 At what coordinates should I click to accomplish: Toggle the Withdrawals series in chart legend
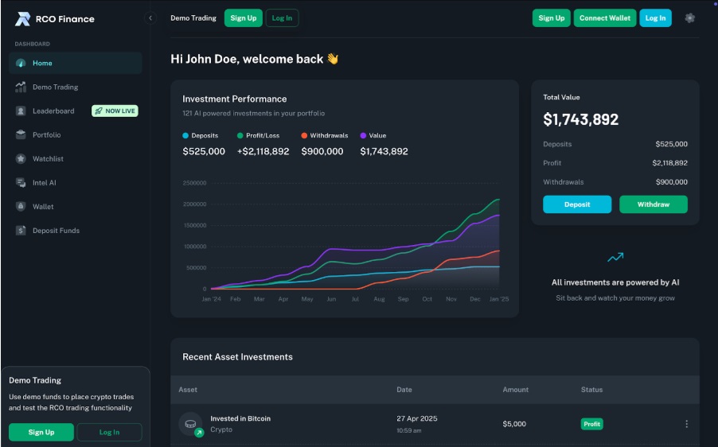tap(324, 136)
